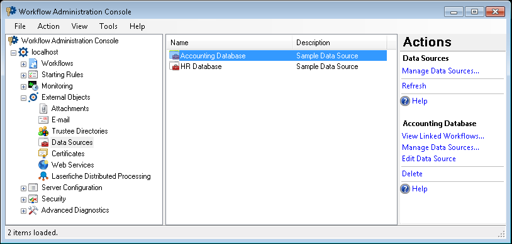This screenshot has height=244, width=512.
Task: Select the Certificates tree item
Action: click(68, 154)
